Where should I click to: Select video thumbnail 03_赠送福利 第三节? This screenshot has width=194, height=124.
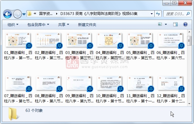click(79, 40)
